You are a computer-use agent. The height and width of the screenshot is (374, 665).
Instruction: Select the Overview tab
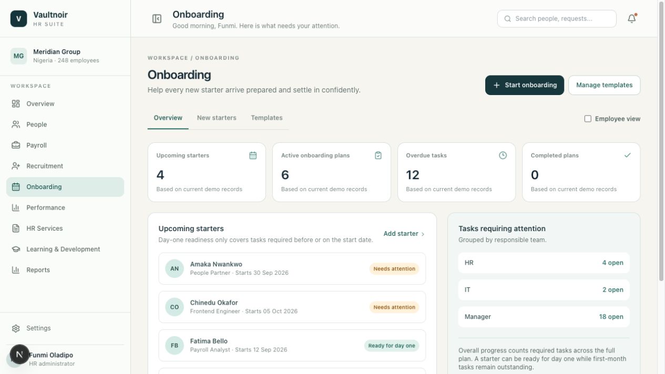(168, 118)
